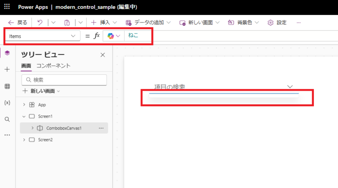Click the 戻る back button
Viewport: 338px width, 188px height.
(18, 22)
